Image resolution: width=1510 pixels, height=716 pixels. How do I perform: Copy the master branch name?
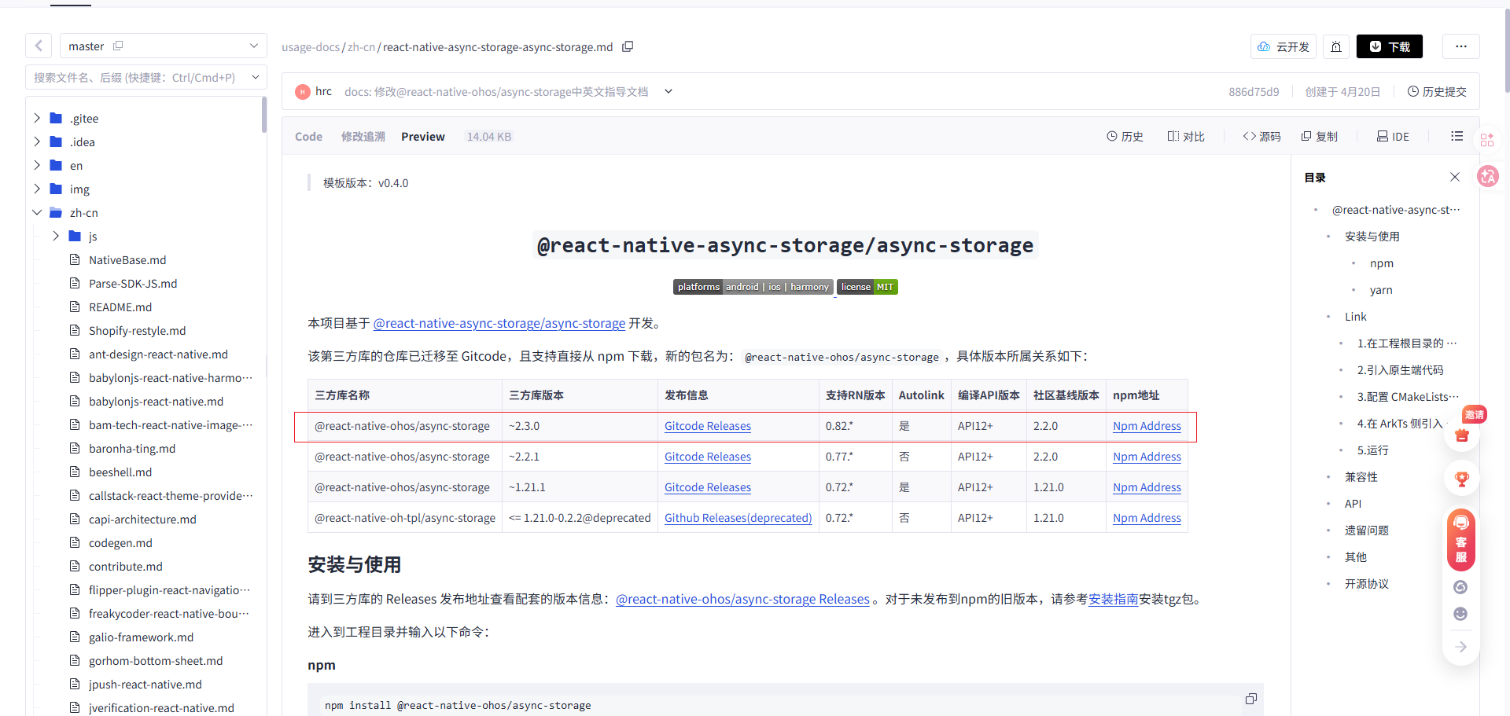click(x=118, y=46)
